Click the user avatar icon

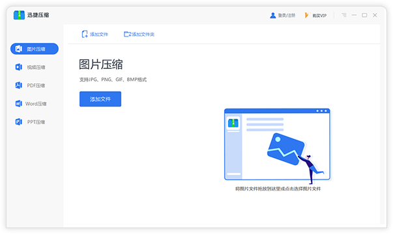tap(272, 16)
